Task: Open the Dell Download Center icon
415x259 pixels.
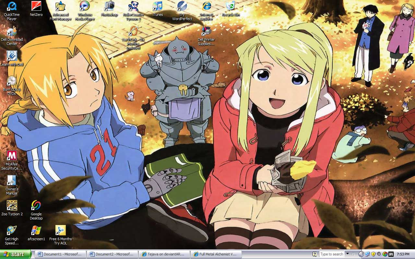Action: (x=12, y=36)
